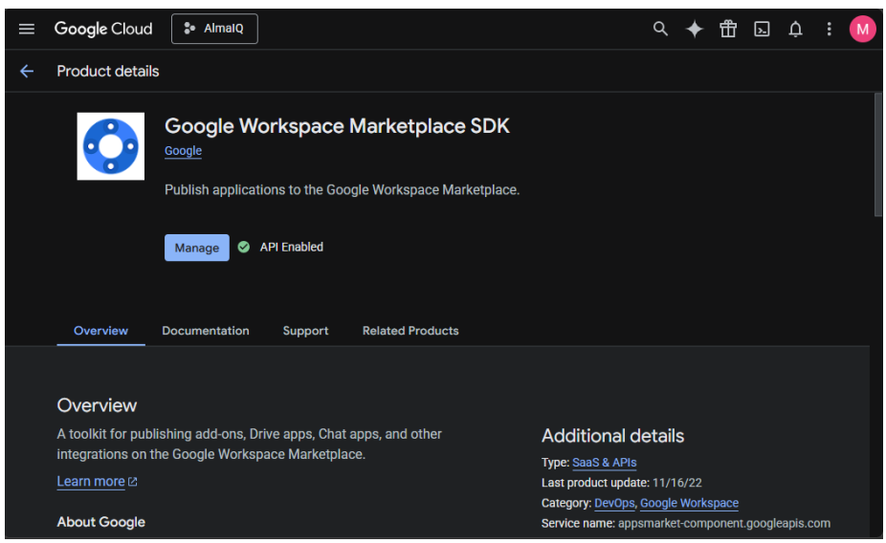Open the three-dot settings menu
This screenshot has width=886, height=543.
[829, 29]
